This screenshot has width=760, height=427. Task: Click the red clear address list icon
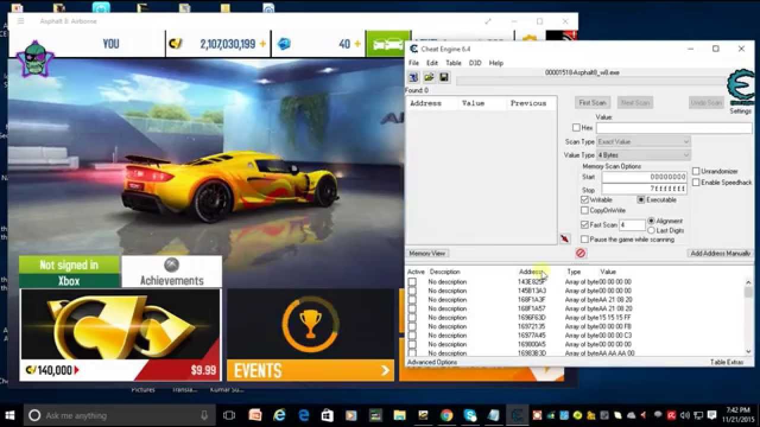click(x=581, y=253)
